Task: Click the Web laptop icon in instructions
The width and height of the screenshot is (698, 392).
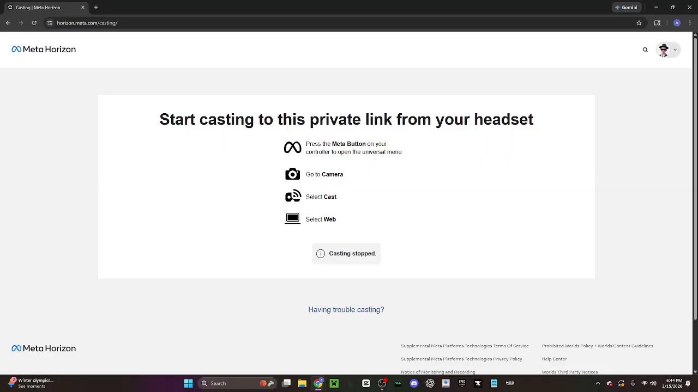Action: (x=292, y=219)
